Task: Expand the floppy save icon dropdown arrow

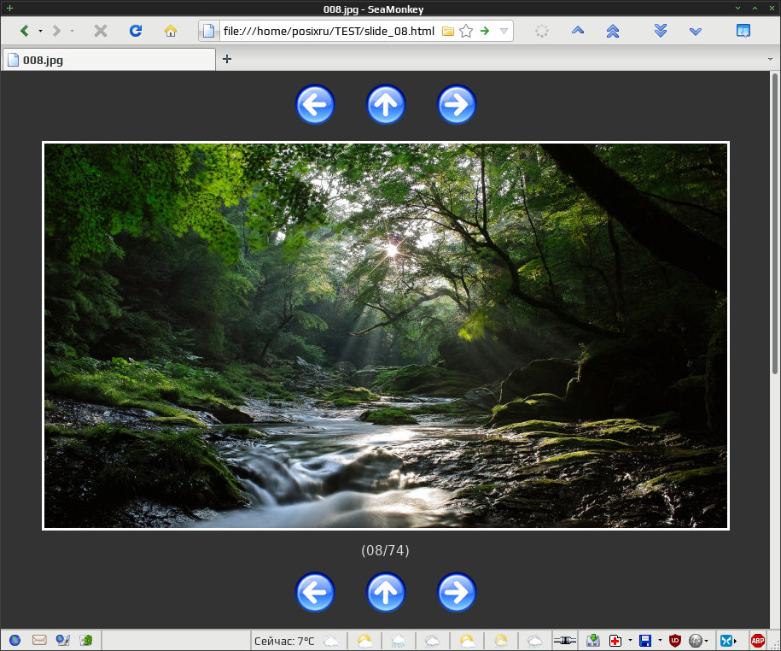Action: pos(660,641)
